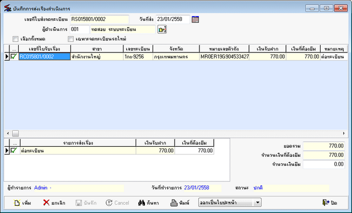Click the เพิ่ม (add new) icon

(x=17, y=203)
